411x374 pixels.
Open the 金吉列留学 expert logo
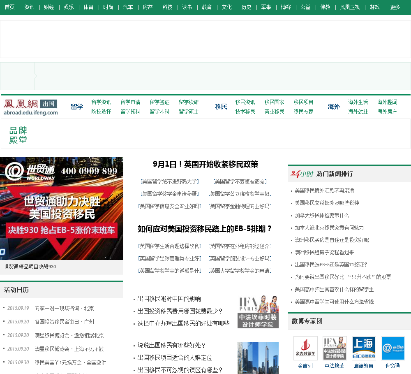click(305, 348)
